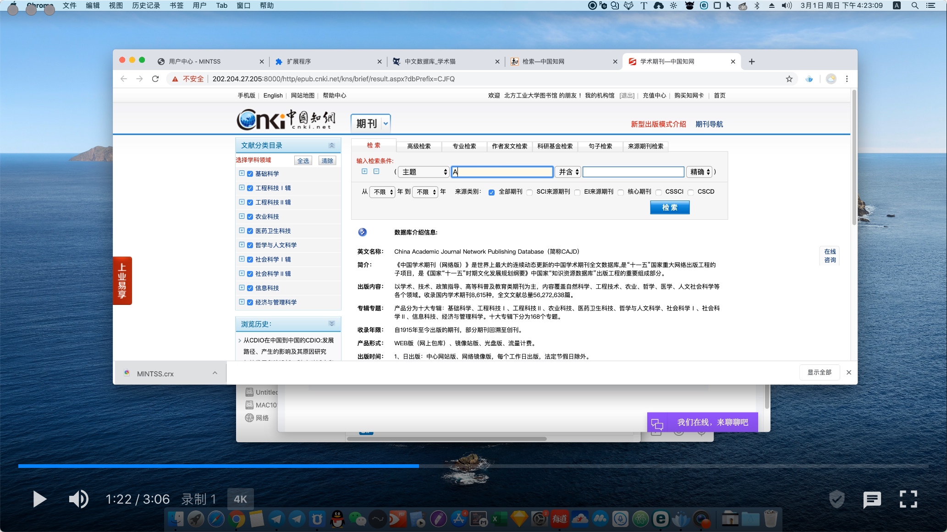
Task: Click the minus icon to remove search row
Action: pyautogui.click(x=376, y=171)
